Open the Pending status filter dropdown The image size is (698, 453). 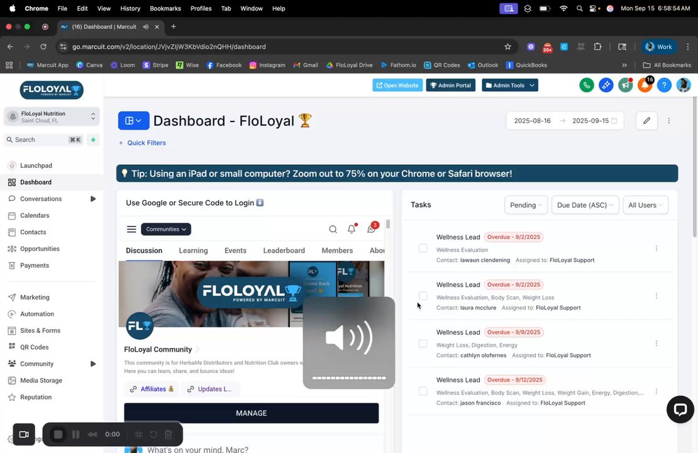(x=526, y=205)
